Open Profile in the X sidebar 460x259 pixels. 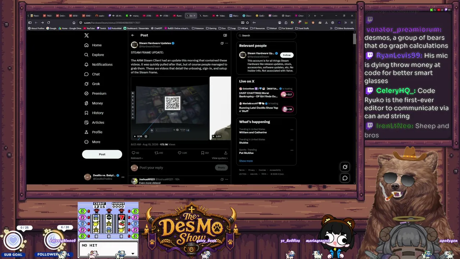click(93, 132)
